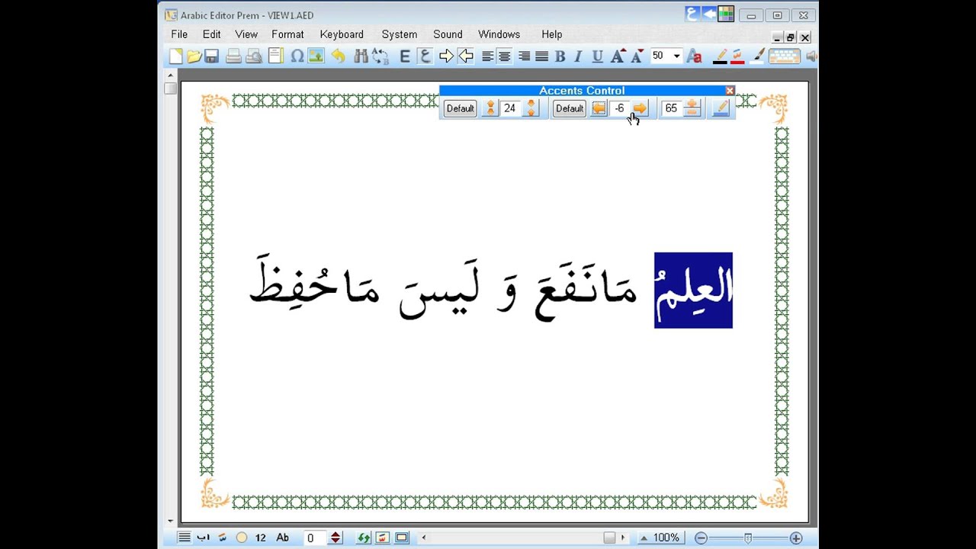976x549 pixels.
Task: Toggle italic formatting
Action: pyautogui.click(x=578, y=56)
